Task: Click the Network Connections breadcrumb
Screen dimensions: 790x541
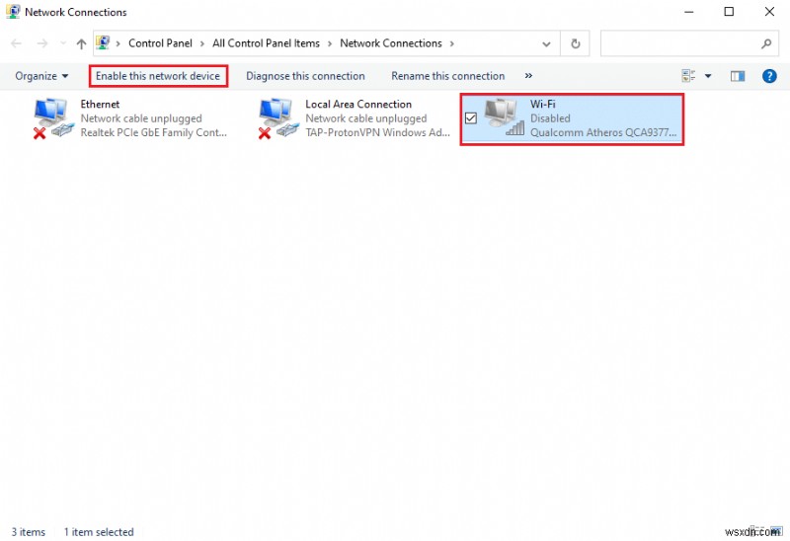Action: click(x=391, y=43)
